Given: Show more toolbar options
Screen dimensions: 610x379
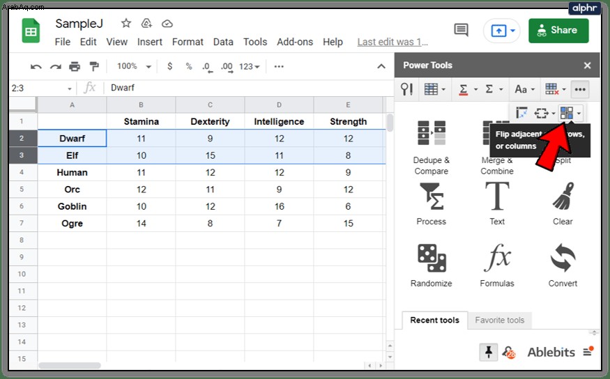Looking at the screenshot, I should [x=279, y=66].
